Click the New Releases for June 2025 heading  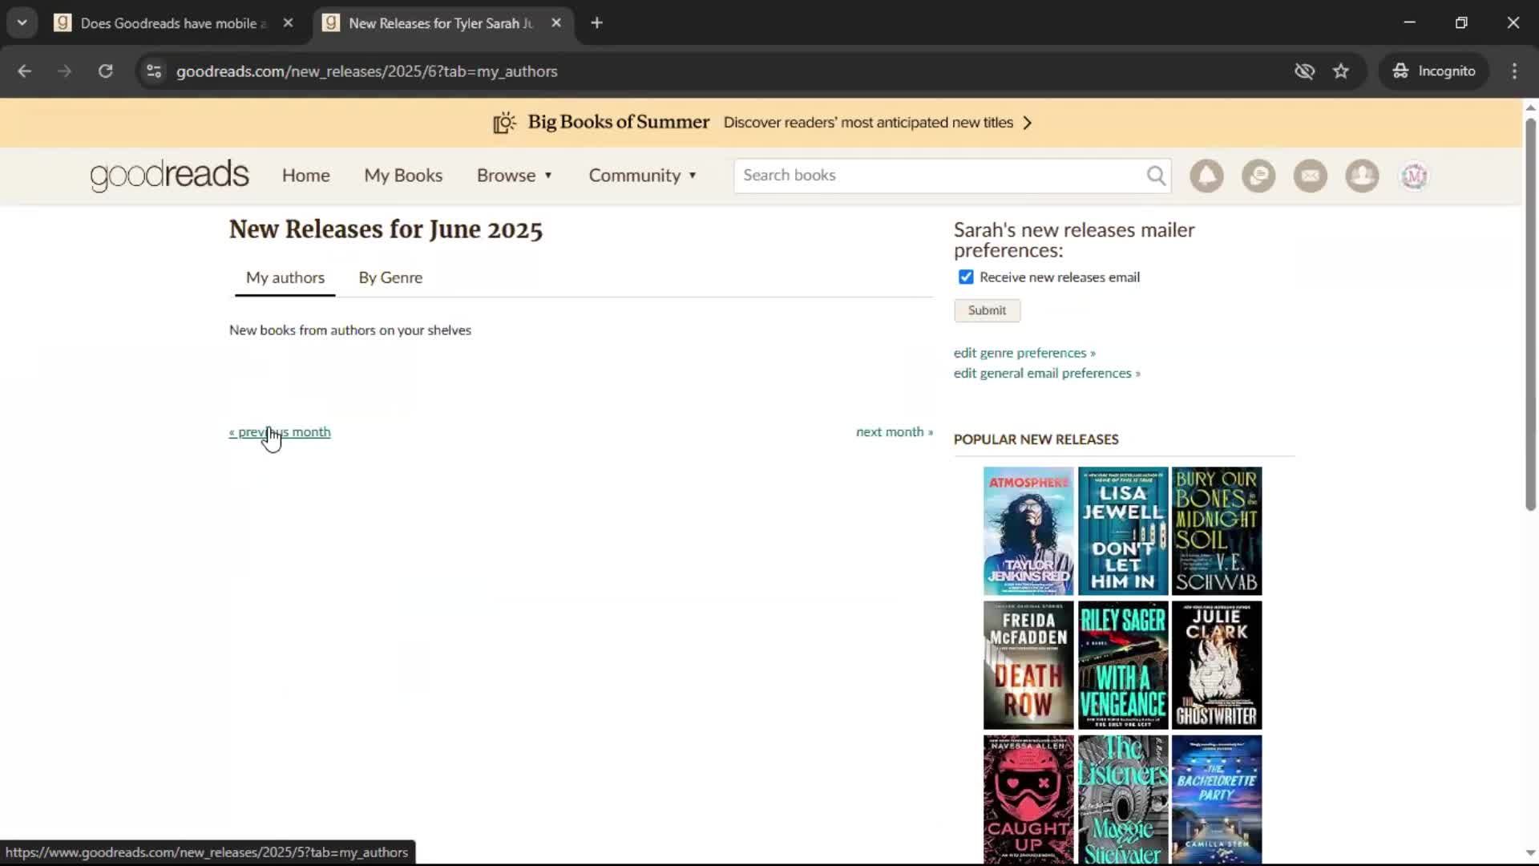tap(386, 230)
